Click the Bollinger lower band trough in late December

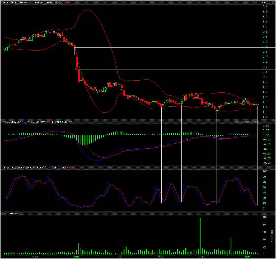click(x=105, y=112)
